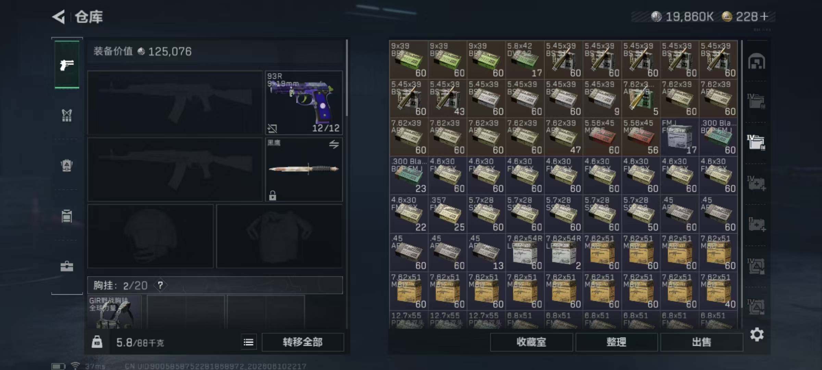Open chest rig help question mark
Screen dimensions: 822x370
(x=160, y=285)
